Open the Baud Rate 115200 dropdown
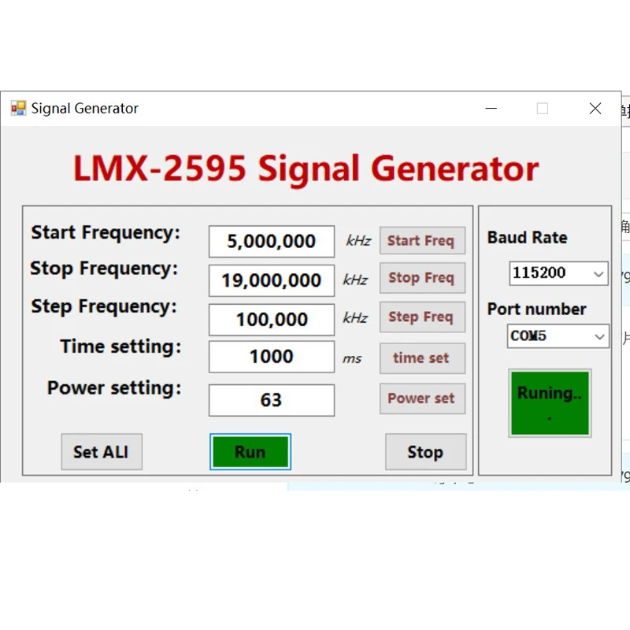Viewport: 630px width, 630px height. click(x=558, y=273)
